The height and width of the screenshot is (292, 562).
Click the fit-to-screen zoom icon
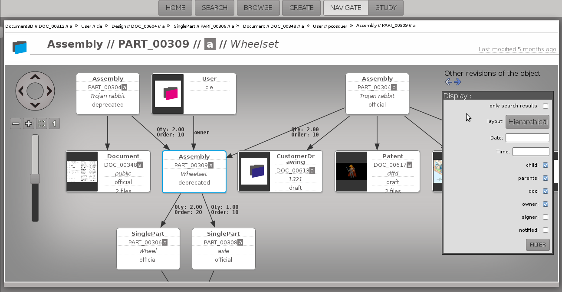[x=42, y=124]
